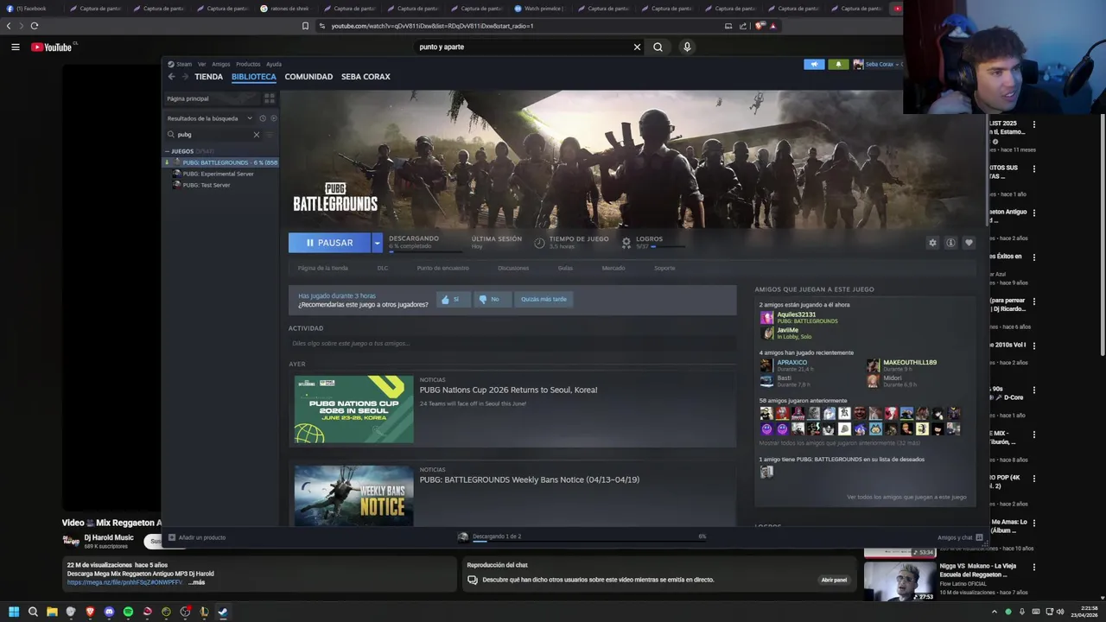
Task: Collapse the JUEGOS category
Action: 167,151
